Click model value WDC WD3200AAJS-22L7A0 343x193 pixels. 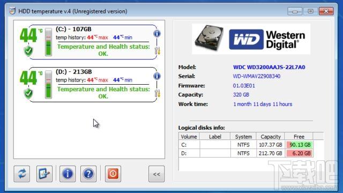coord(269,67)
